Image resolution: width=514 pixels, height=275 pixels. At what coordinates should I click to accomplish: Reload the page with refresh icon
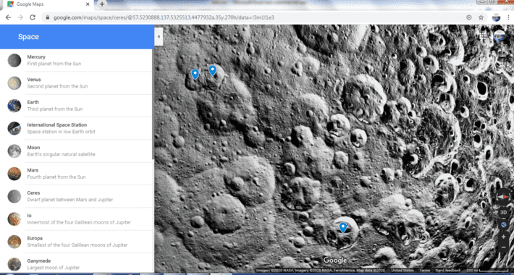point(33,17)
